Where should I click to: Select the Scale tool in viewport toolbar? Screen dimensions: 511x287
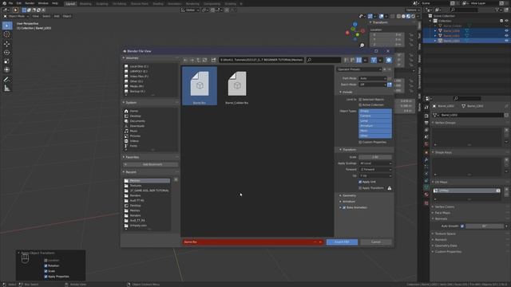pyautogui.click(x=7, y=61)
